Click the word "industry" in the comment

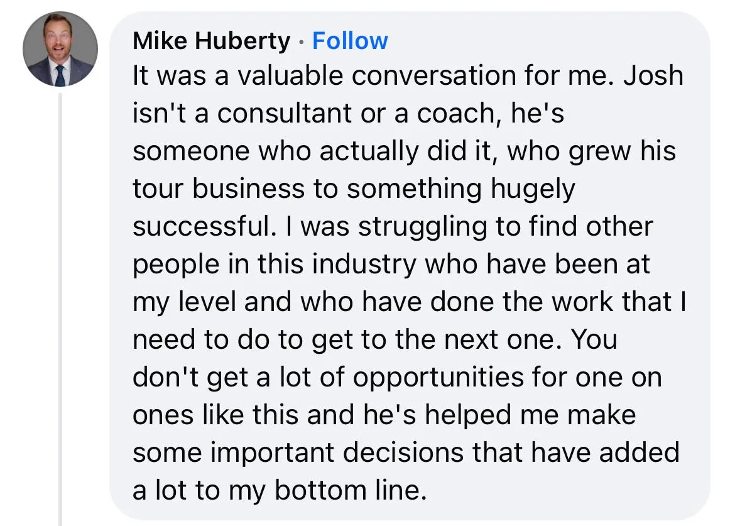point(364,265)
